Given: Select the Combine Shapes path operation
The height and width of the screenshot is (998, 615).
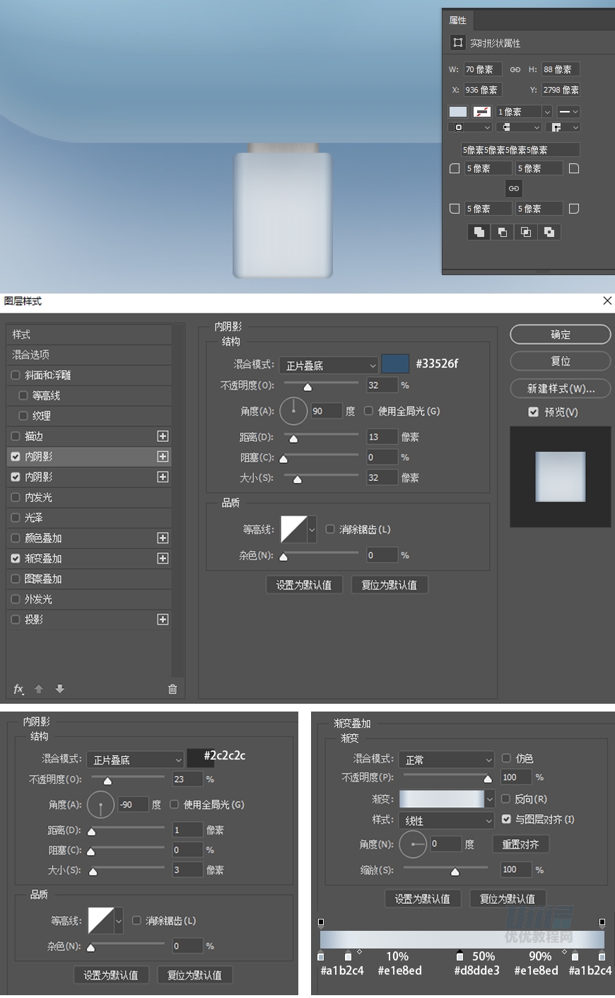Looking at the screenshot, I should tap(479, 232).
